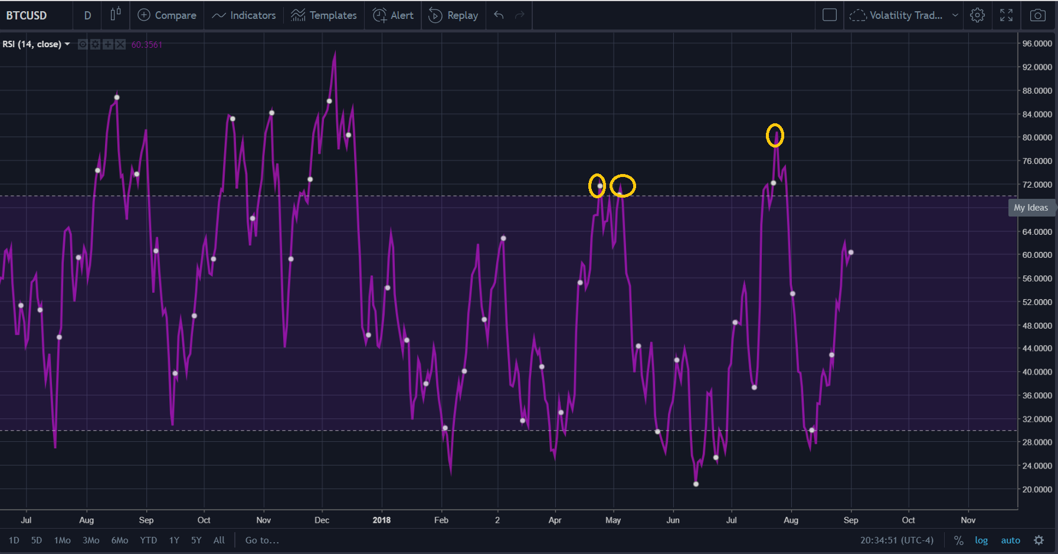The image size is (1058, 554).
Task: Select the 5D time range
Action: click(37, 540)
